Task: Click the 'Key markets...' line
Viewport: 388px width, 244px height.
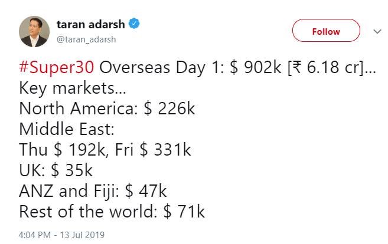Action: [x=73, y=88]
